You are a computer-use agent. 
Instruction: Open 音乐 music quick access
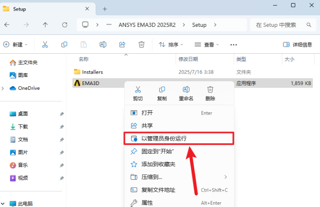point(19,165)
